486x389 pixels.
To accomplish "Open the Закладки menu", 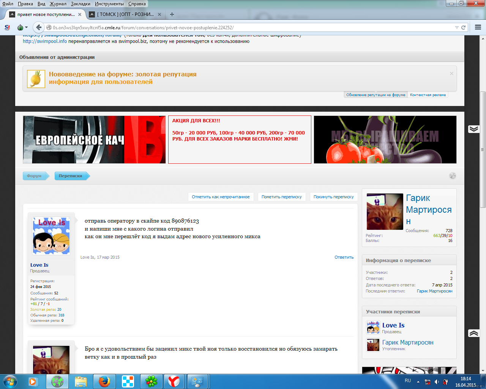I will pyautogui.click(x=80, y=4).
